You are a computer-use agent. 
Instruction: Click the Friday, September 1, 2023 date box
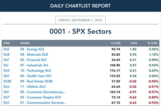tap(80, 20)
